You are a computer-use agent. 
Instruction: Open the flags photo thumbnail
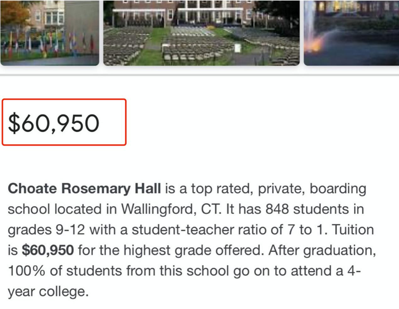(50, 33)
